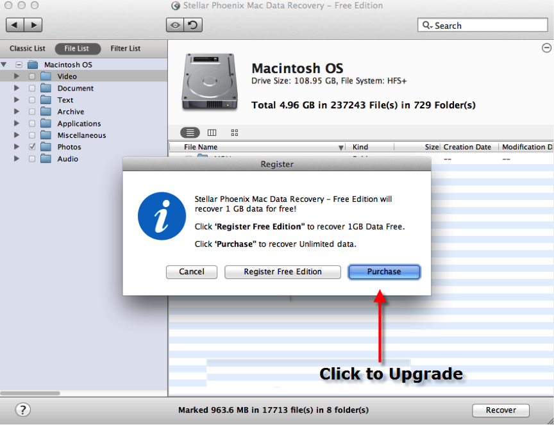The height and width of the screenshot is (425, 554).
Task: Expand the Video folder
Action: (x=17, y=76)
